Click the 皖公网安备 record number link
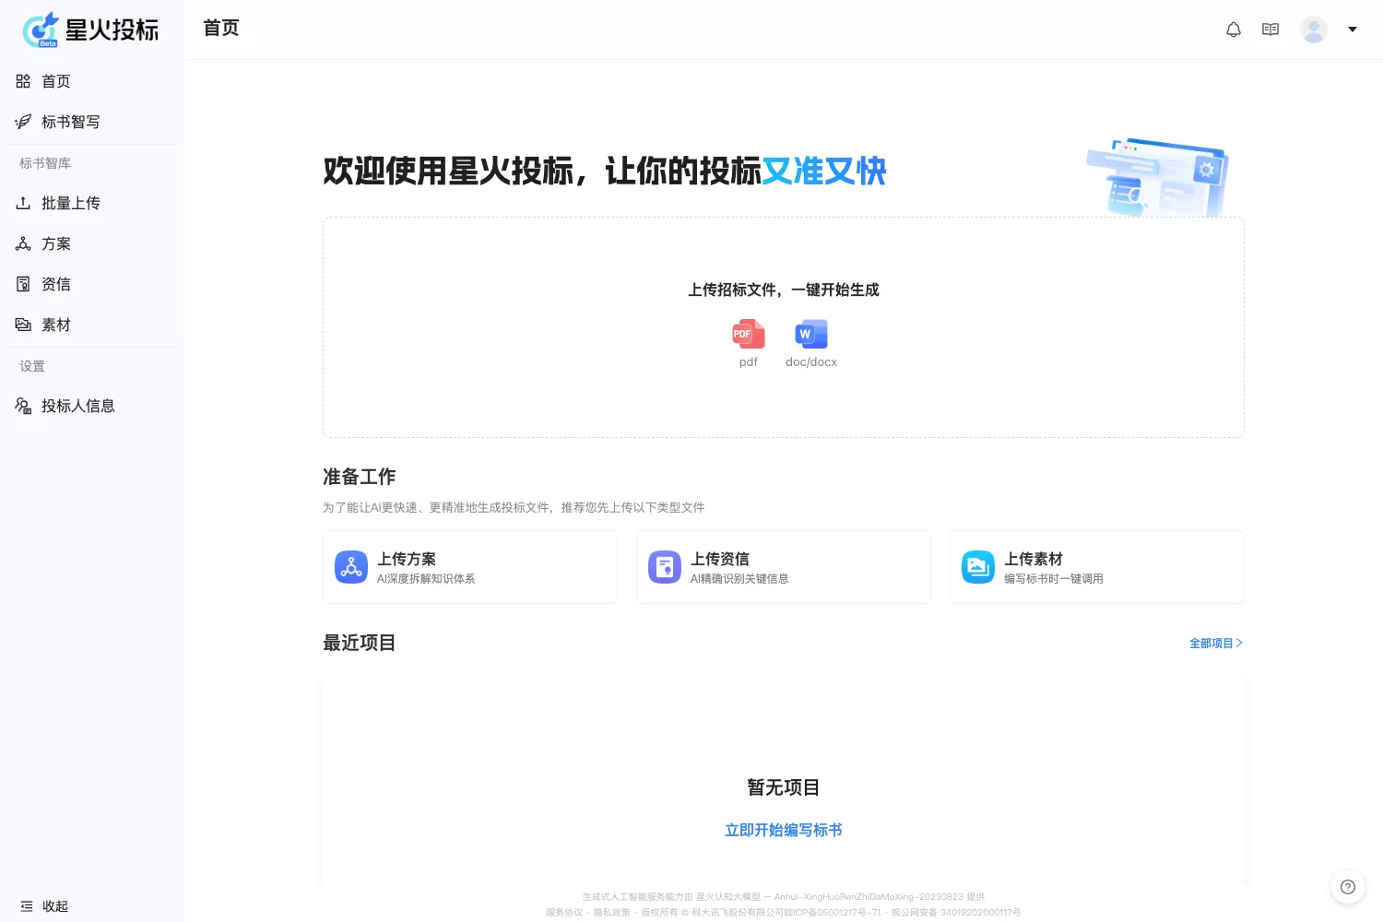 point(956,912)
